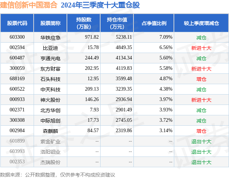Image resolution: width=229 pixels, height=178 pixels.
Task: Click stock name 洛阳钼业
Action: click(50, 152)
